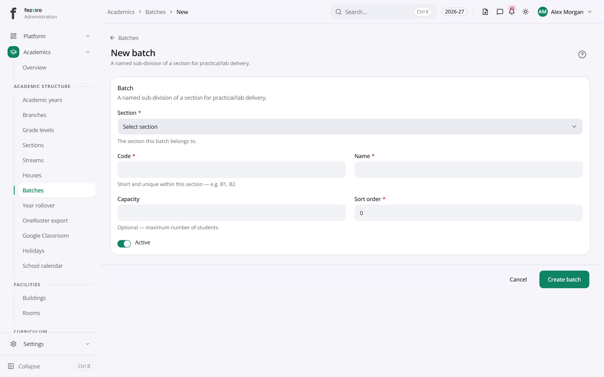Focus the Name input field
This screenshot has height=377, width=604.
469,170
